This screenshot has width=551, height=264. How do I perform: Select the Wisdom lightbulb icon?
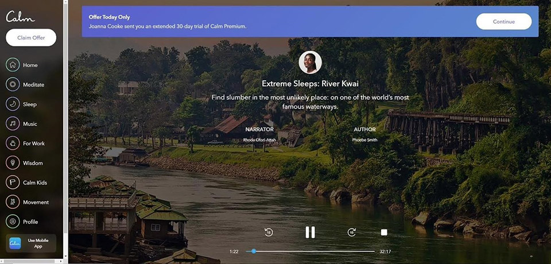(x=13, y=163)
